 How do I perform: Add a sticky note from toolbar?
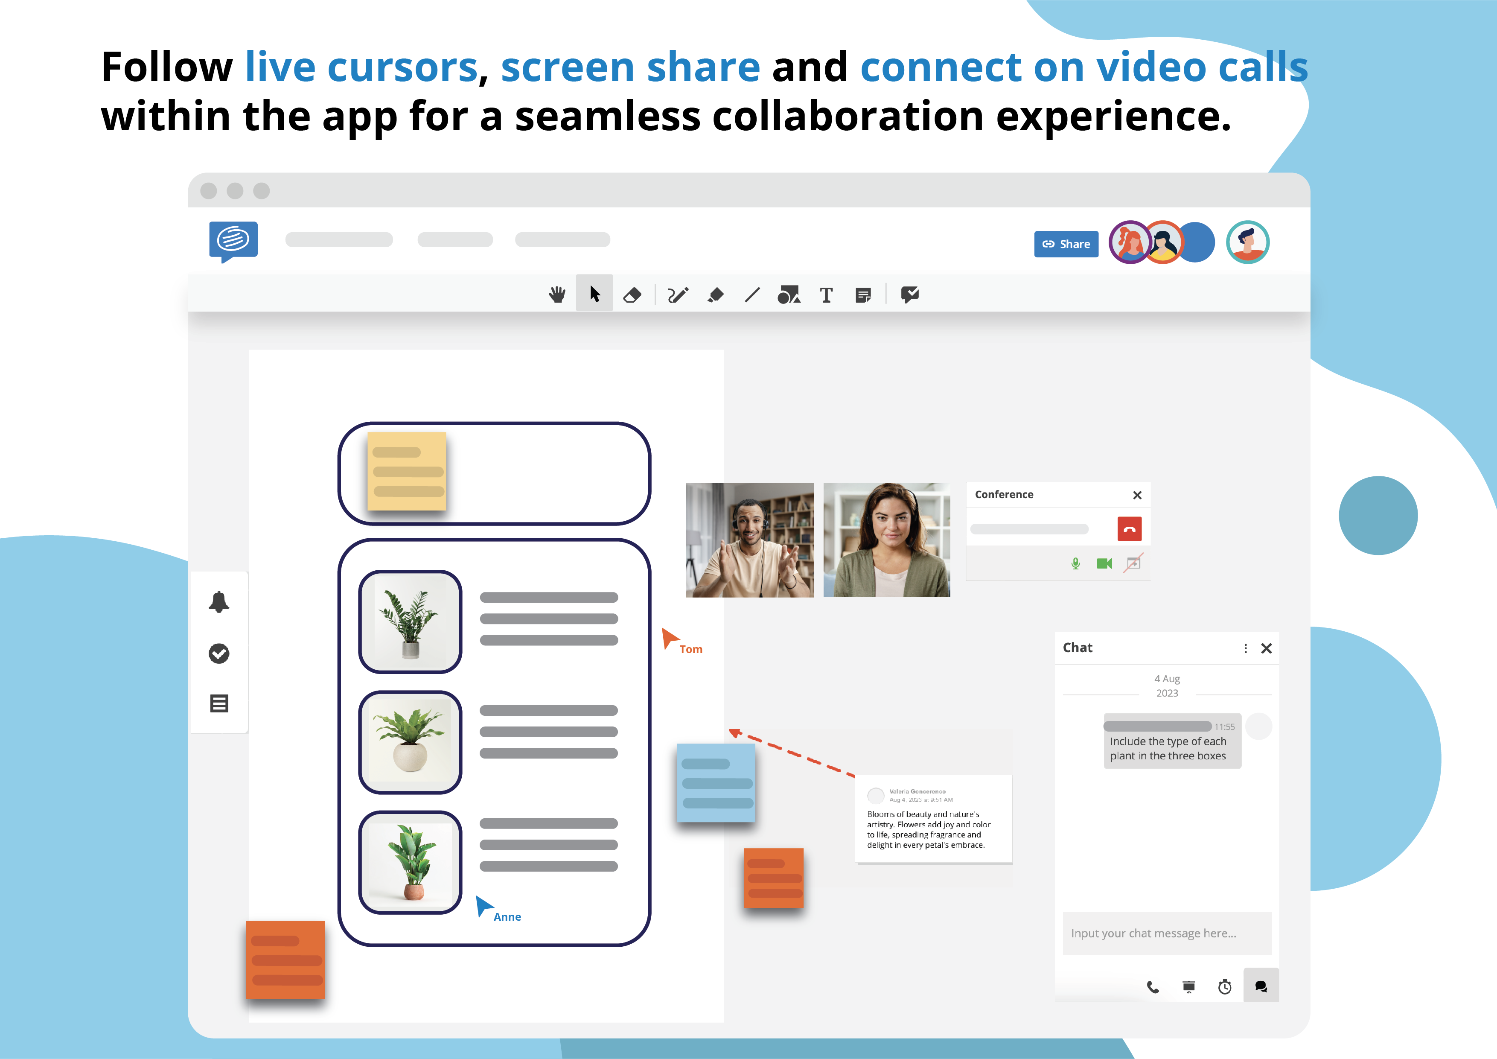coord(862,295)
